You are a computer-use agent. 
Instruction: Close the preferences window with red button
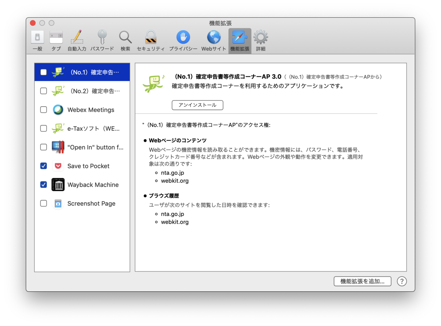(x=33, y=23)
